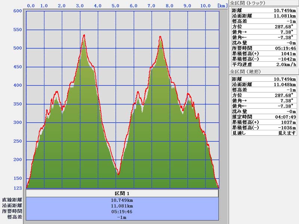Select the 推定時間 value 04:07:49

pos(285,116)
